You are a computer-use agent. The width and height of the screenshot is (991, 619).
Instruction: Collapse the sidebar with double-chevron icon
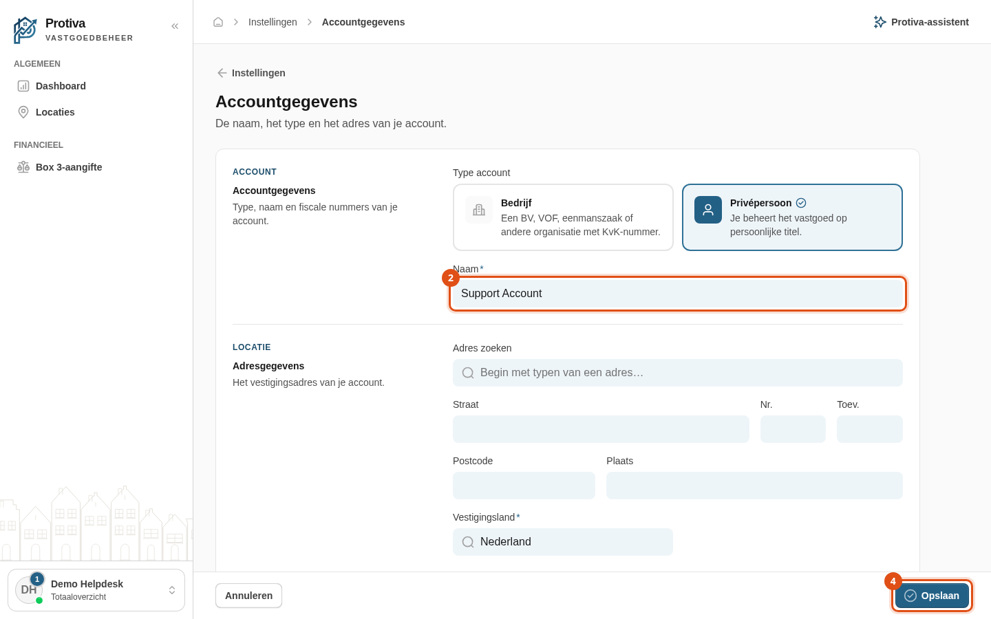pos(175,26)
